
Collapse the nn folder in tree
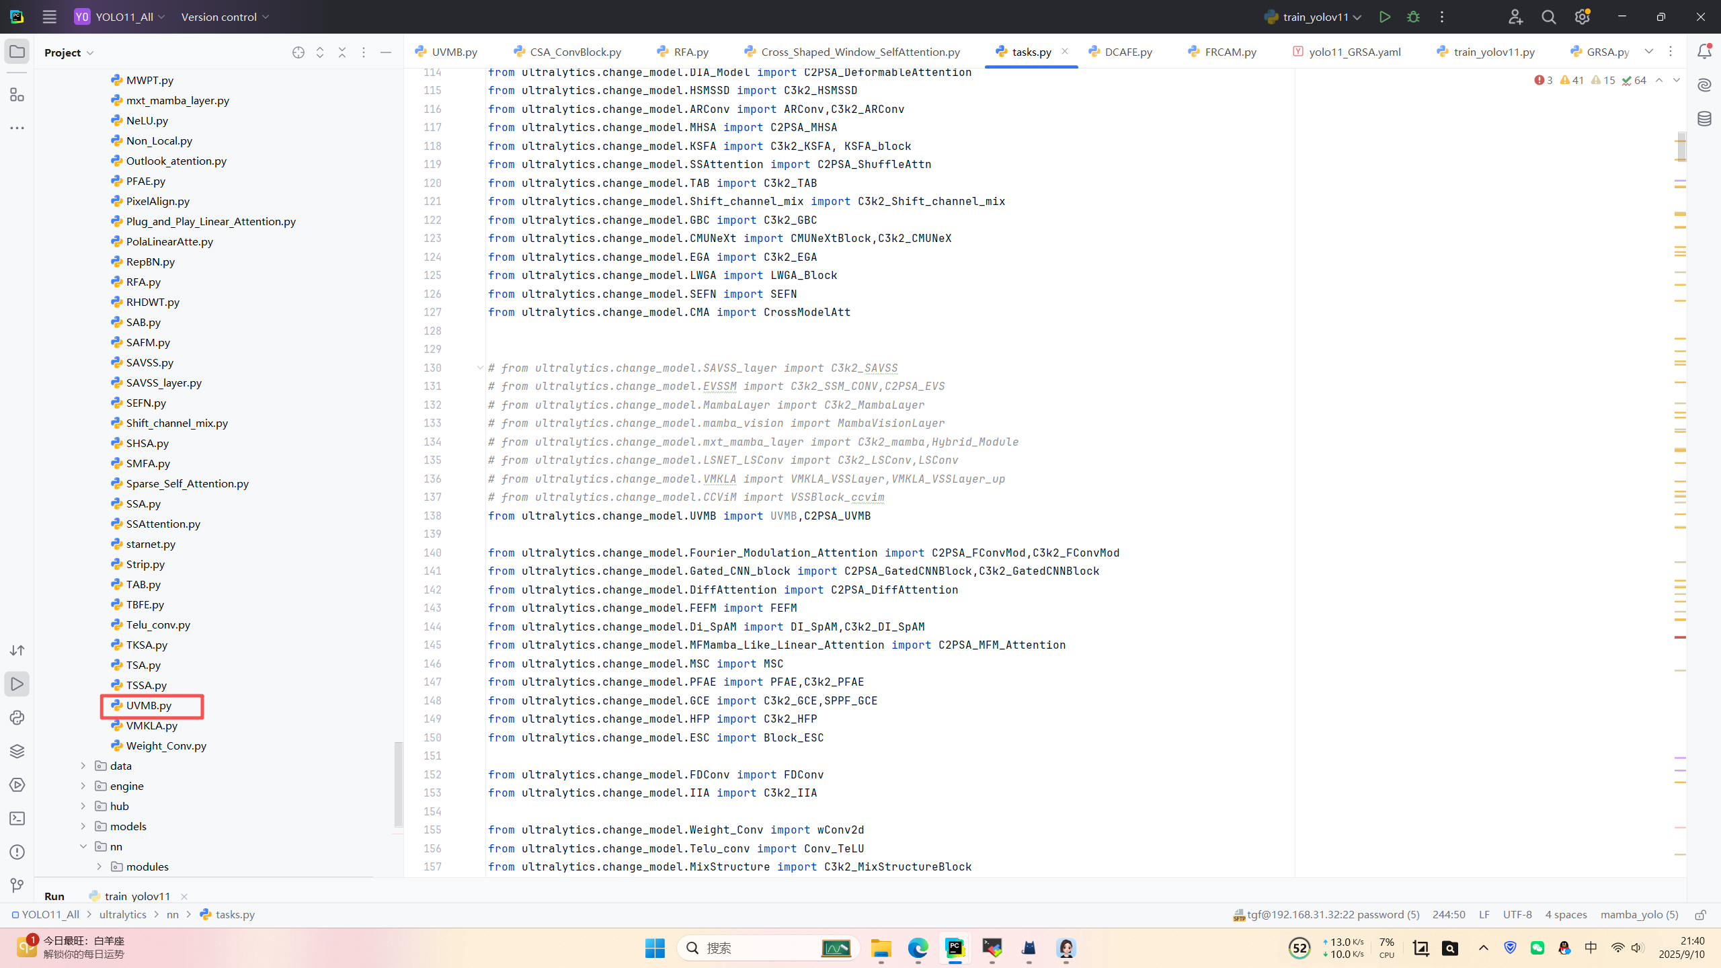click(83, 846)
